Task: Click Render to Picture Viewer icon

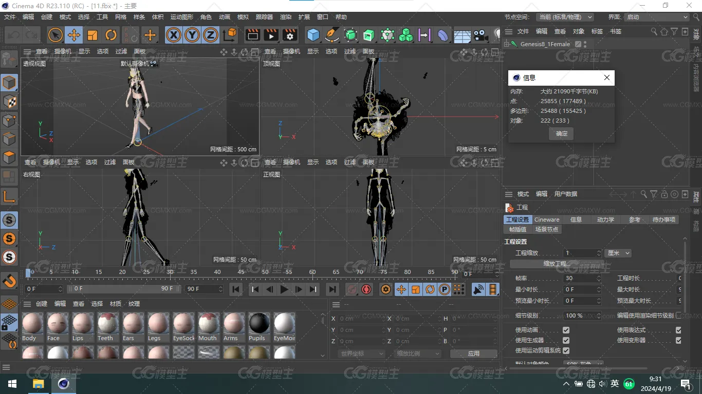Action: point(271,35)
